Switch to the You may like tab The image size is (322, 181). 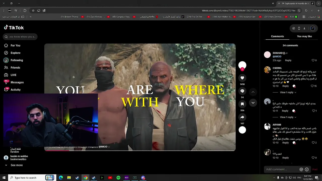[304, 36]
